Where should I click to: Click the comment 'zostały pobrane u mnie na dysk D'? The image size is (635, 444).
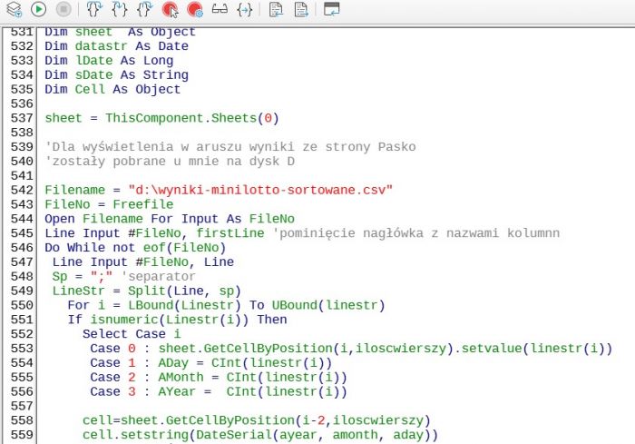tap(170, 162)
